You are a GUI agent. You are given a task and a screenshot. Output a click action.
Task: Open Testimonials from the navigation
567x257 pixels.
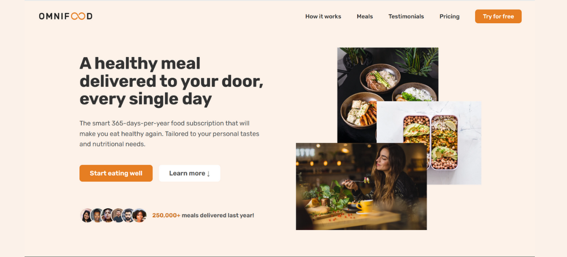[x=406, y=17]
